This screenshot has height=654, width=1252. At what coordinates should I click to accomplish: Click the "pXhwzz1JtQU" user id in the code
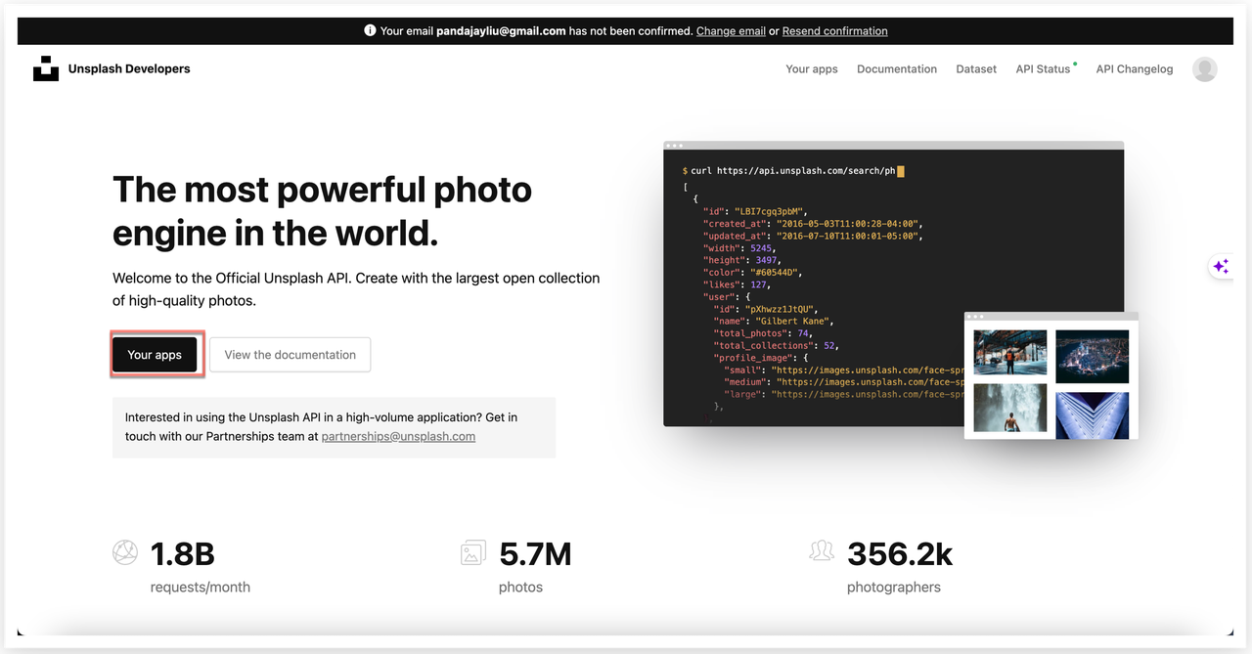pos(781,309)
